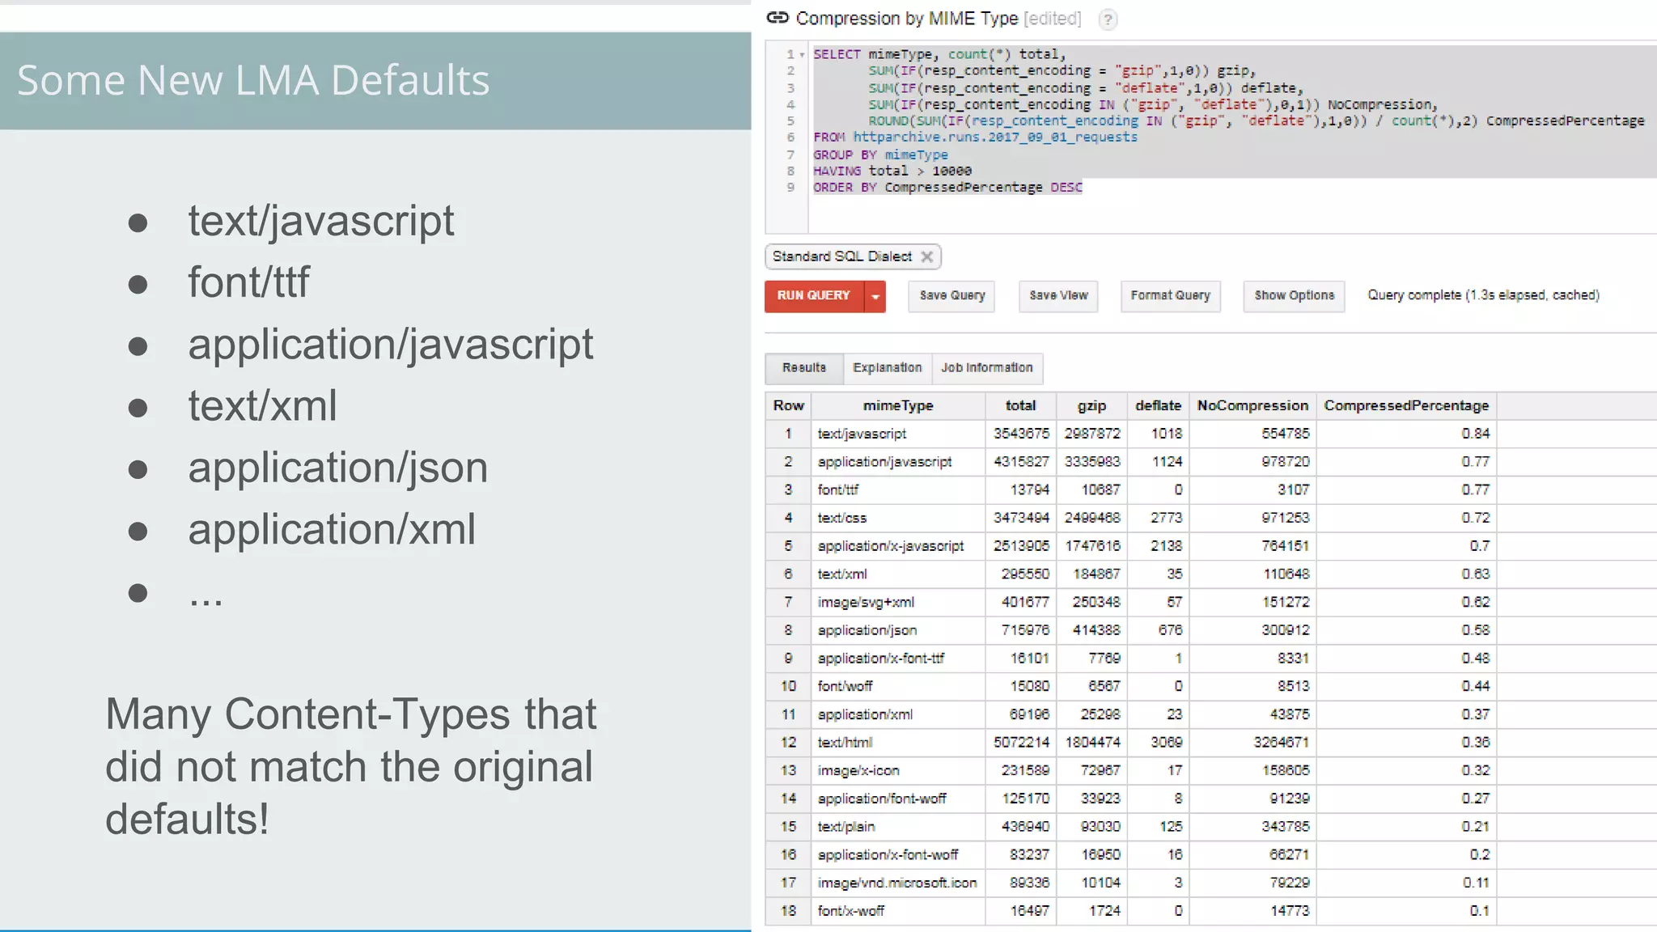Click gzip value 2987872 in row 1
This screenshot has height=932, width=1657.
pos(1091,434)
